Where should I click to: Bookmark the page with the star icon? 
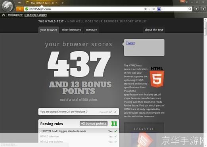(x=146, y=9)
